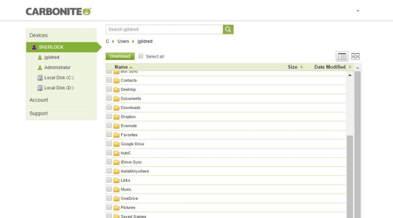Screen dimensions: 393x218
Task: Click the Local Disk (C:) drive icon
Action: tap(40, 78)
